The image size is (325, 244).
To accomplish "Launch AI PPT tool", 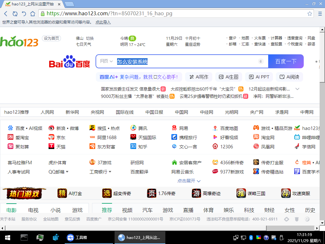I will [259, 77].
